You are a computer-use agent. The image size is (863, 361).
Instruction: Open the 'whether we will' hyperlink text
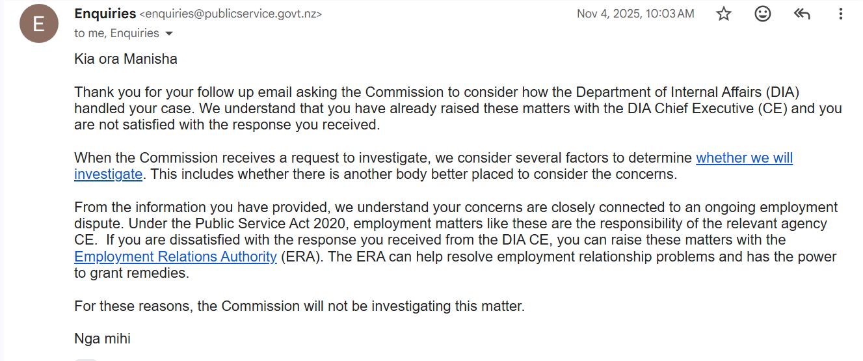coord(744,157)
